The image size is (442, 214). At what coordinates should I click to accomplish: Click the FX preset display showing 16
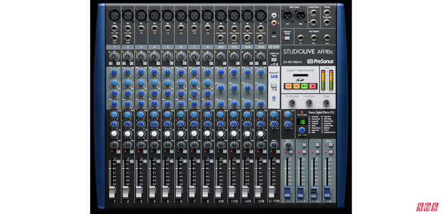click(x=302, y=122)
